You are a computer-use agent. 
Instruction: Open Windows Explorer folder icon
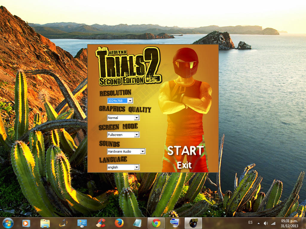click(x=45, y=223)
